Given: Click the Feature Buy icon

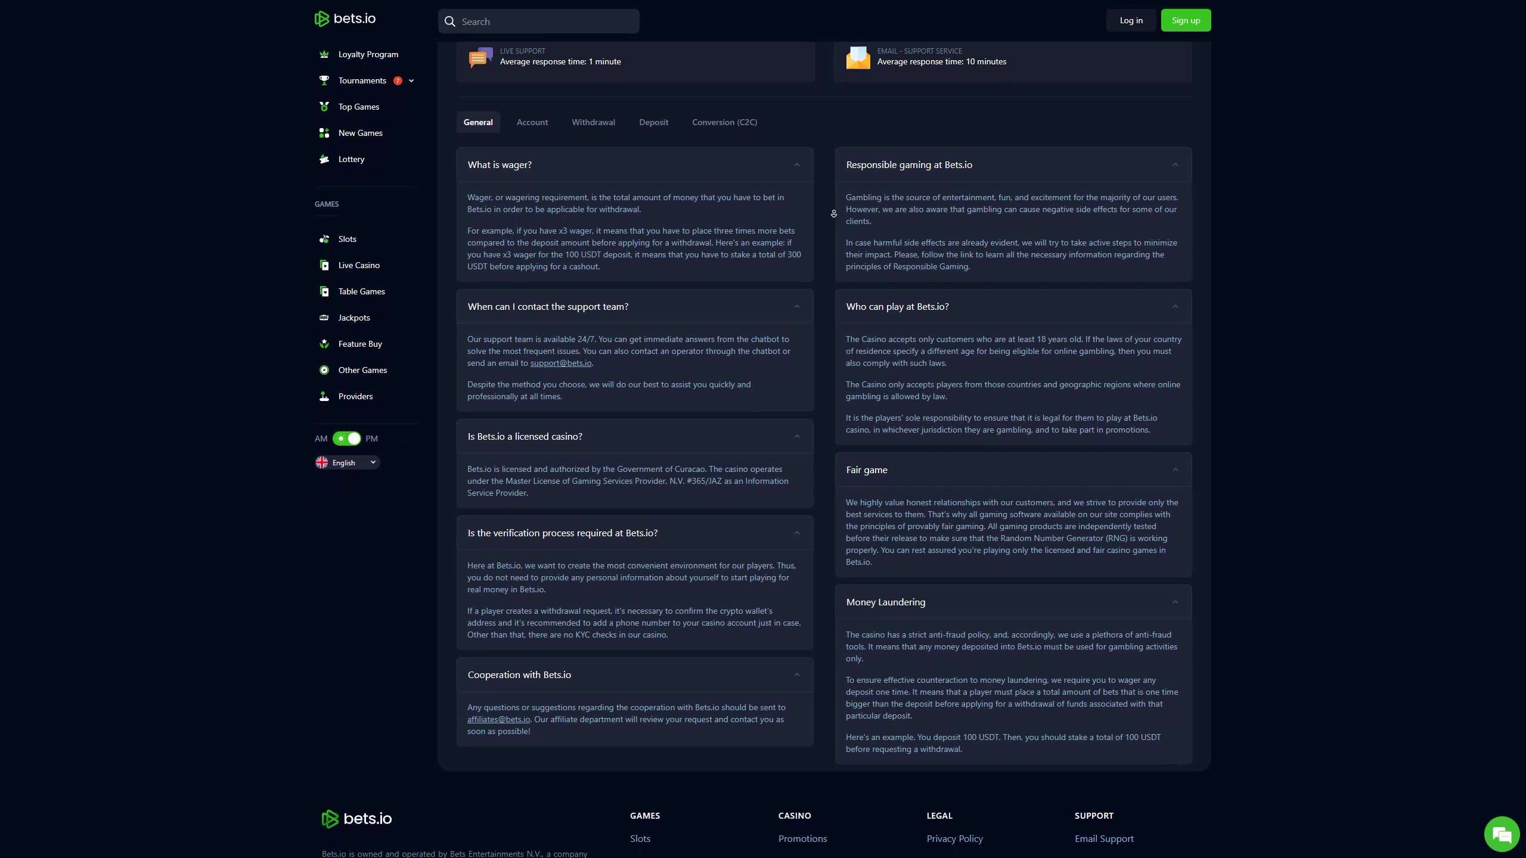Looking at the screenshot, I should point(324,344).
